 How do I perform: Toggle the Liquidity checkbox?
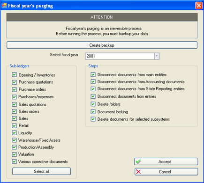point(15,133)
